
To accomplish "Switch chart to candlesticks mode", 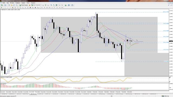I will 46,5.
